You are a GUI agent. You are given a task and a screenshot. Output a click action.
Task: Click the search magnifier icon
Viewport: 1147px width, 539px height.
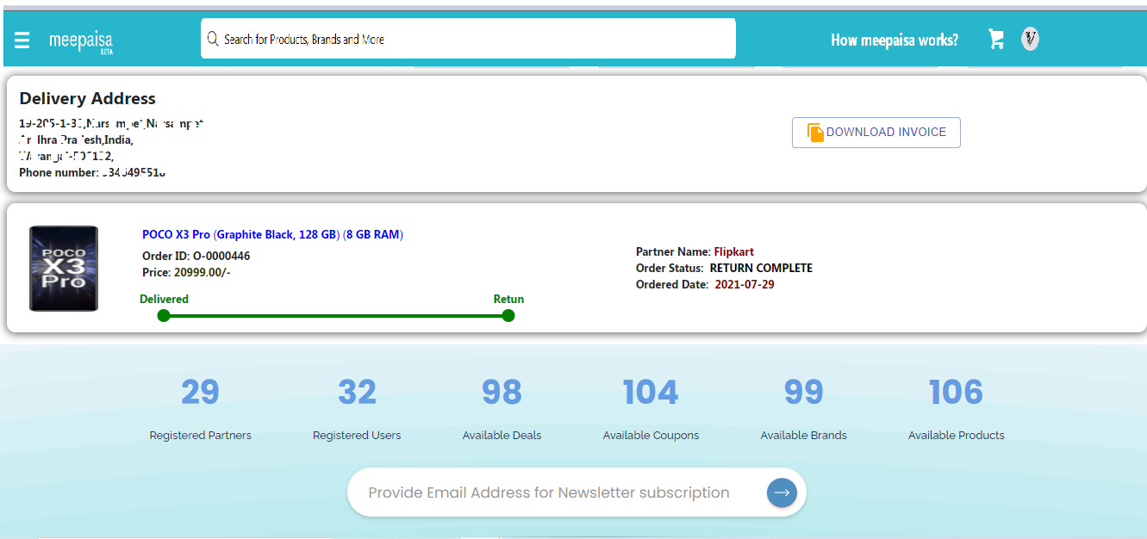(x=213, y=39)
